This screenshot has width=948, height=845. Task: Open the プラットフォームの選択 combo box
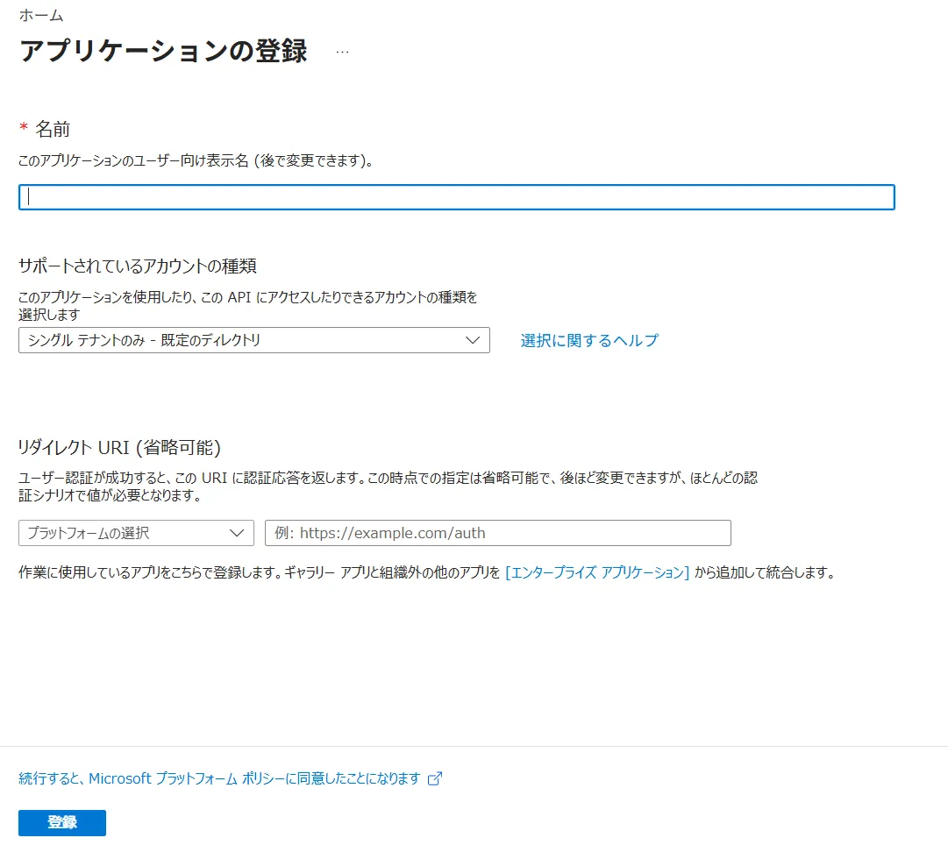(136, 532)
